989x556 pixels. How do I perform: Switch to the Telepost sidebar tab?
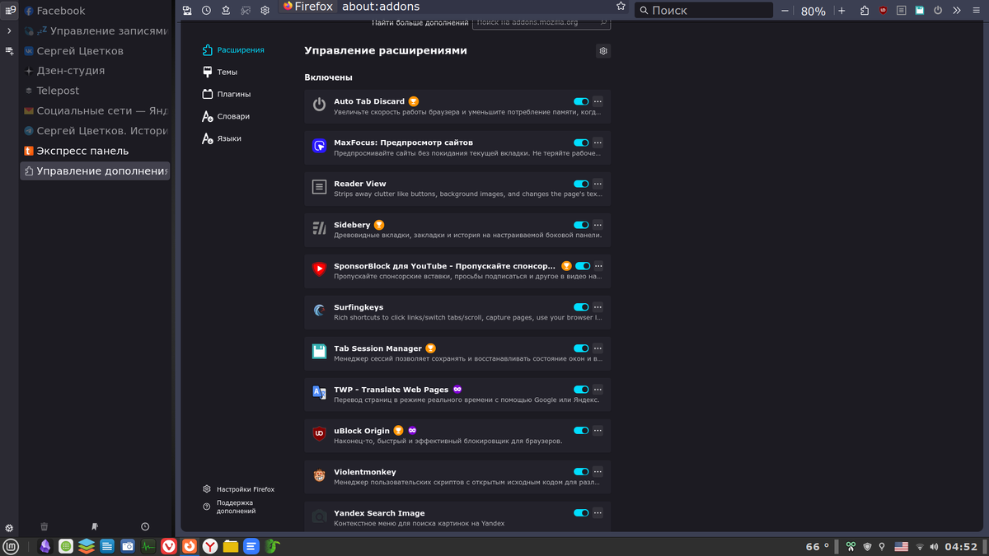95,91
